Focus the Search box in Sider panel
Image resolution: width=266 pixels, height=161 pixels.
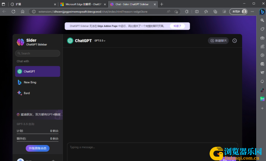(38, 53)
